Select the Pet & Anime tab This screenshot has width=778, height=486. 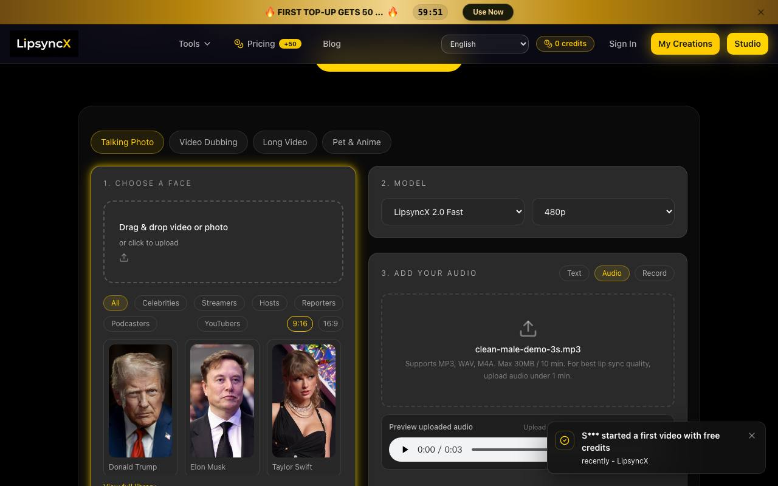[357, 142]
